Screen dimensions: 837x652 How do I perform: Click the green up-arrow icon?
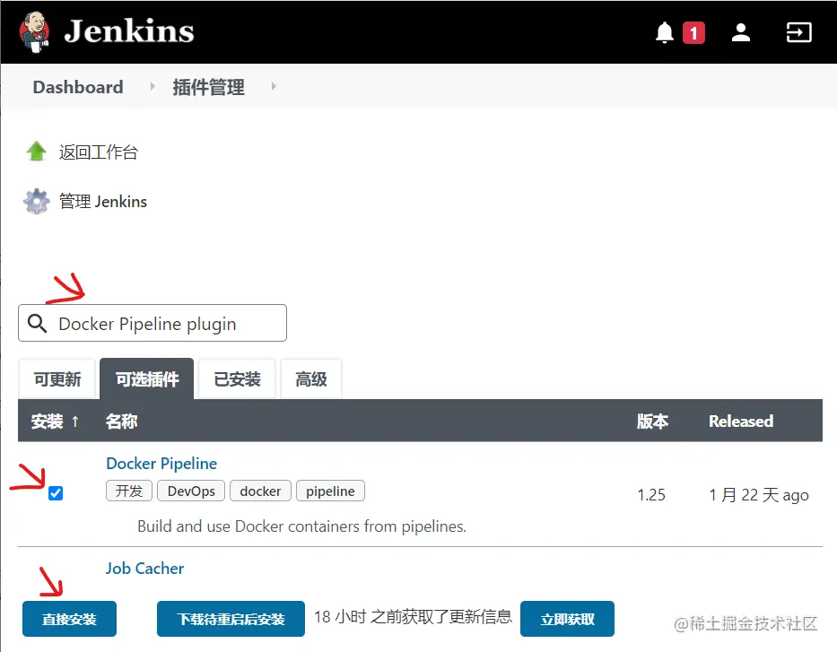pos(36,151)
